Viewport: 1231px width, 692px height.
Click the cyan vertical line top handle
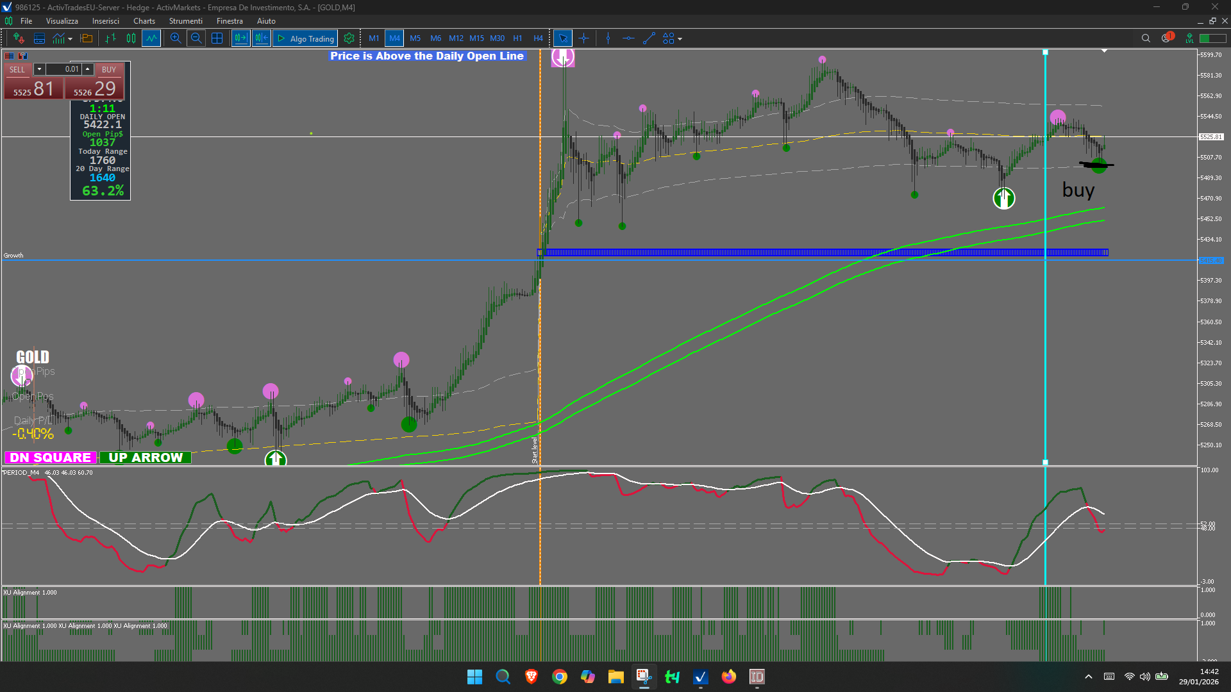(1045, 53)
